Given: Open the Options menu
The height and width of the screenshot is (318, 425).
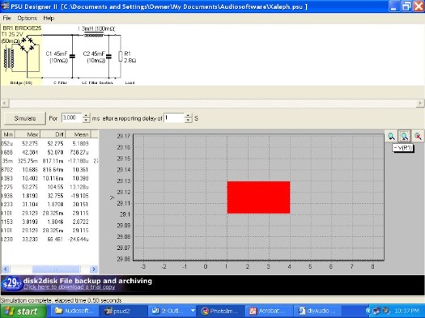Looking at the screenshot, I should tap(27, 18).
